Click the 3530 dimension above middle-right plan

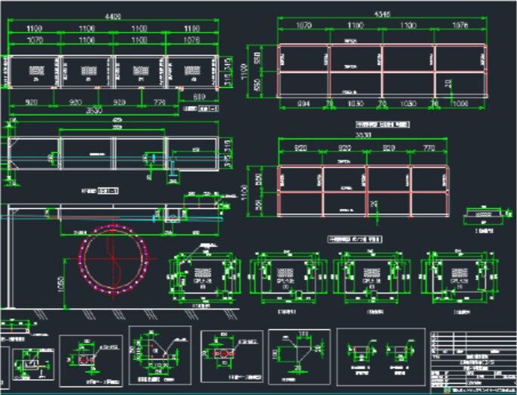coord(363,137)
